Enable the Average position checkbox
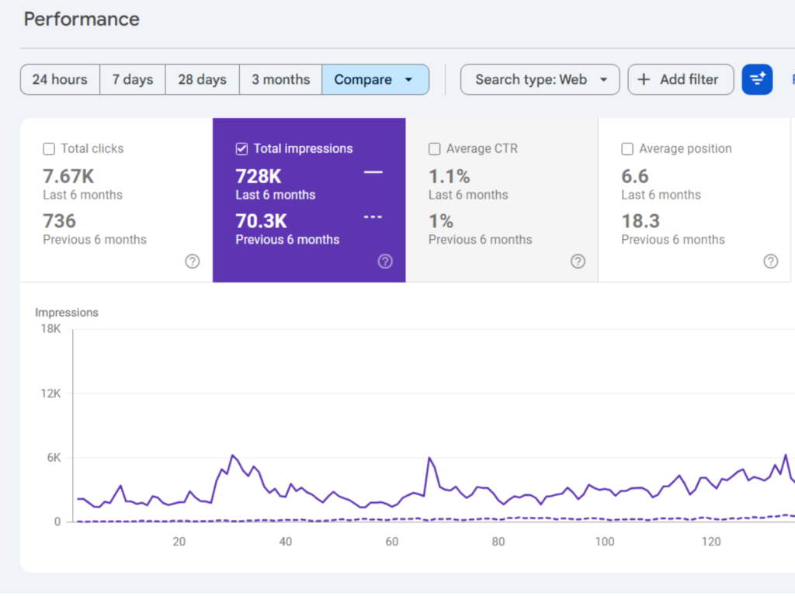The height and width of the screenshot is (596, 795). (627, 148)
